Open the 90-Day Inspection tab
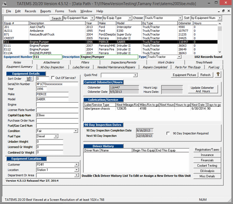The image size is (233, 204). 52,67
